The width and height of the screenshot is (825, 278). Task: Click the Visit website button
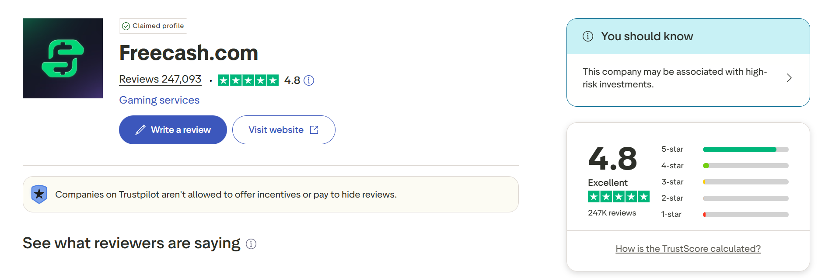[x=283, y=130]
